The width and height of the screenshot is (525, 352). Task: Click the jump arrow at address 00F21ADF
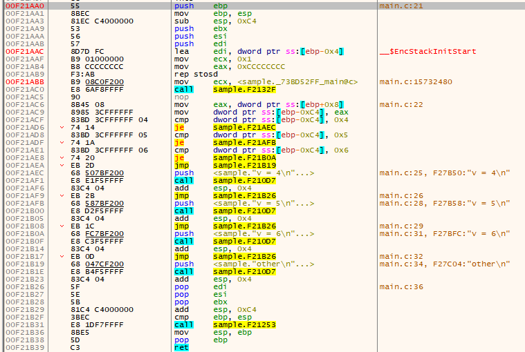click(x=62, y=142)
